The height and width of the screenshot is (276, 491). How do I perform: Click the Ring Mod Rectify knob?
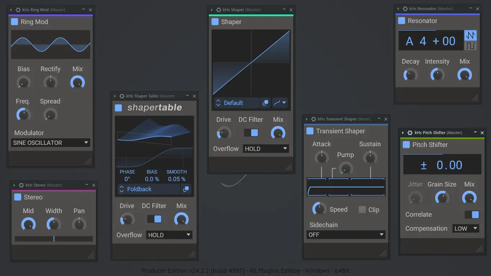tap(50, 83)
